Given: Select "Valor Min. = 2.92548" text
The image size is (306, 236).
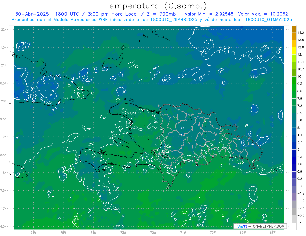Looking at the screenshot, I should (209, 14).
